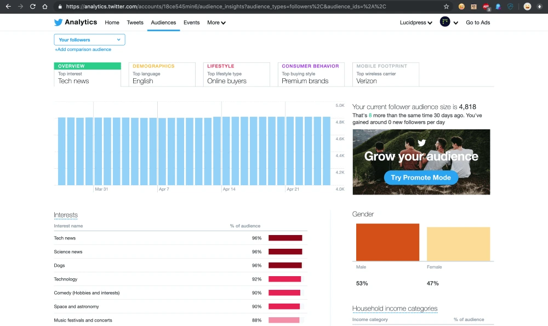Click the orange Male gender bar
548x326 pixels.
point(387,242)
